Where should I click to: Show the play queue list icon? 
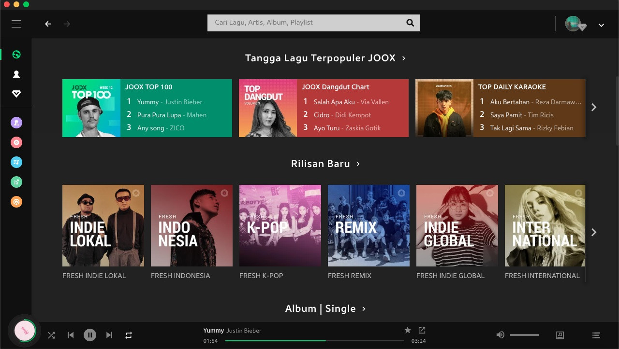coord(596,335)
